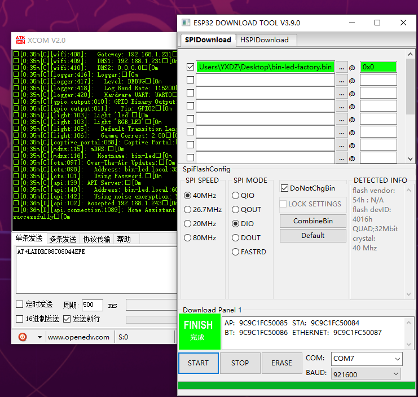The height and width of the screenshot is (397, 418).
Task: Open the BAUD rate dropdown
Action: click(366, 374)
